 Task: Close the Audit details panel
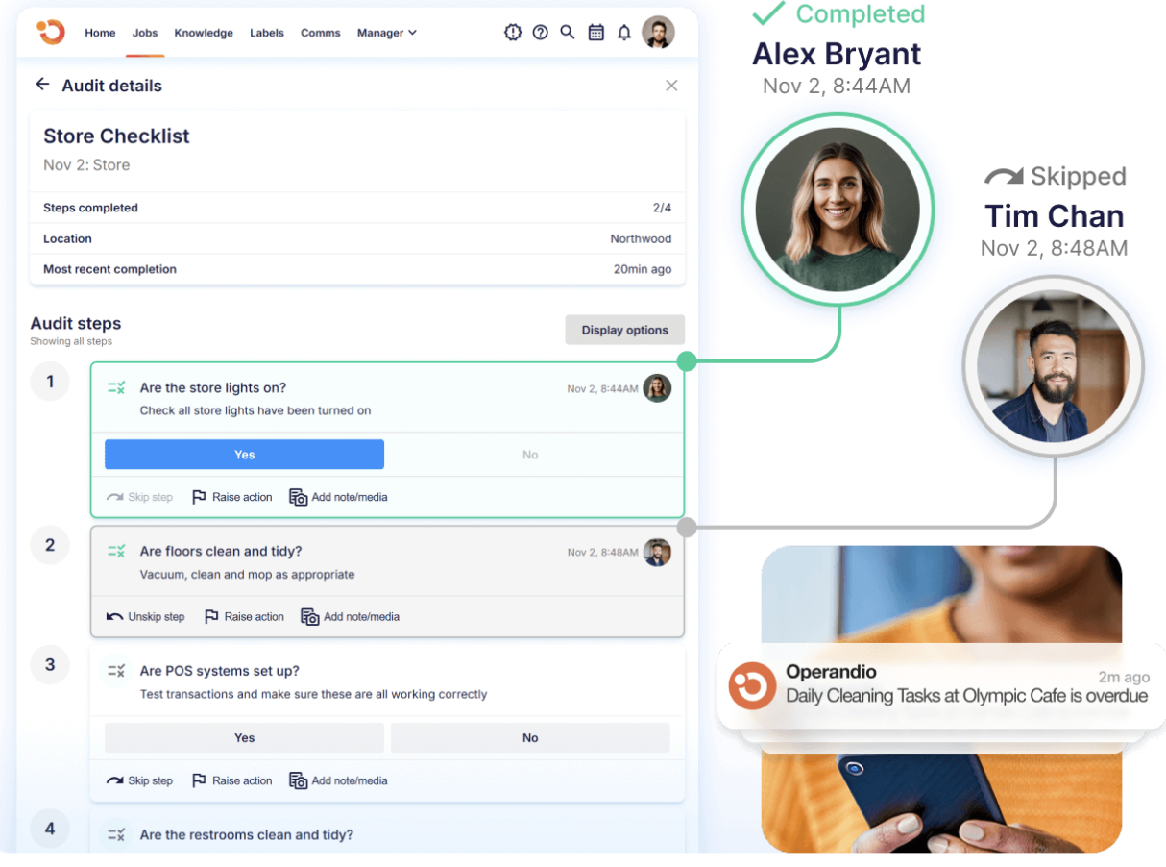(671, 86)
